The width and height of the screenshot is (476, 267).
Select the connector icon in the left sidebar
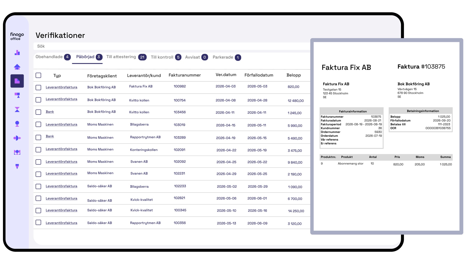17,138
